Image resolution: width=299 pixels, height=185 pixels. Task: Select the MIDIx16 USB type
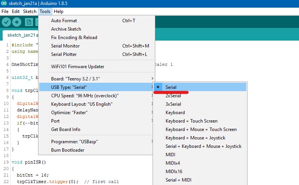[x=200, y=171]
